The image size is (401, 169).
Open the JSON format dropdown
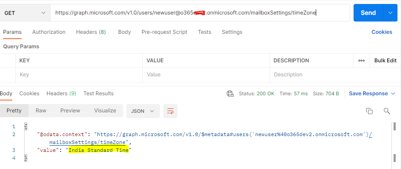click(x=143, y=111)
